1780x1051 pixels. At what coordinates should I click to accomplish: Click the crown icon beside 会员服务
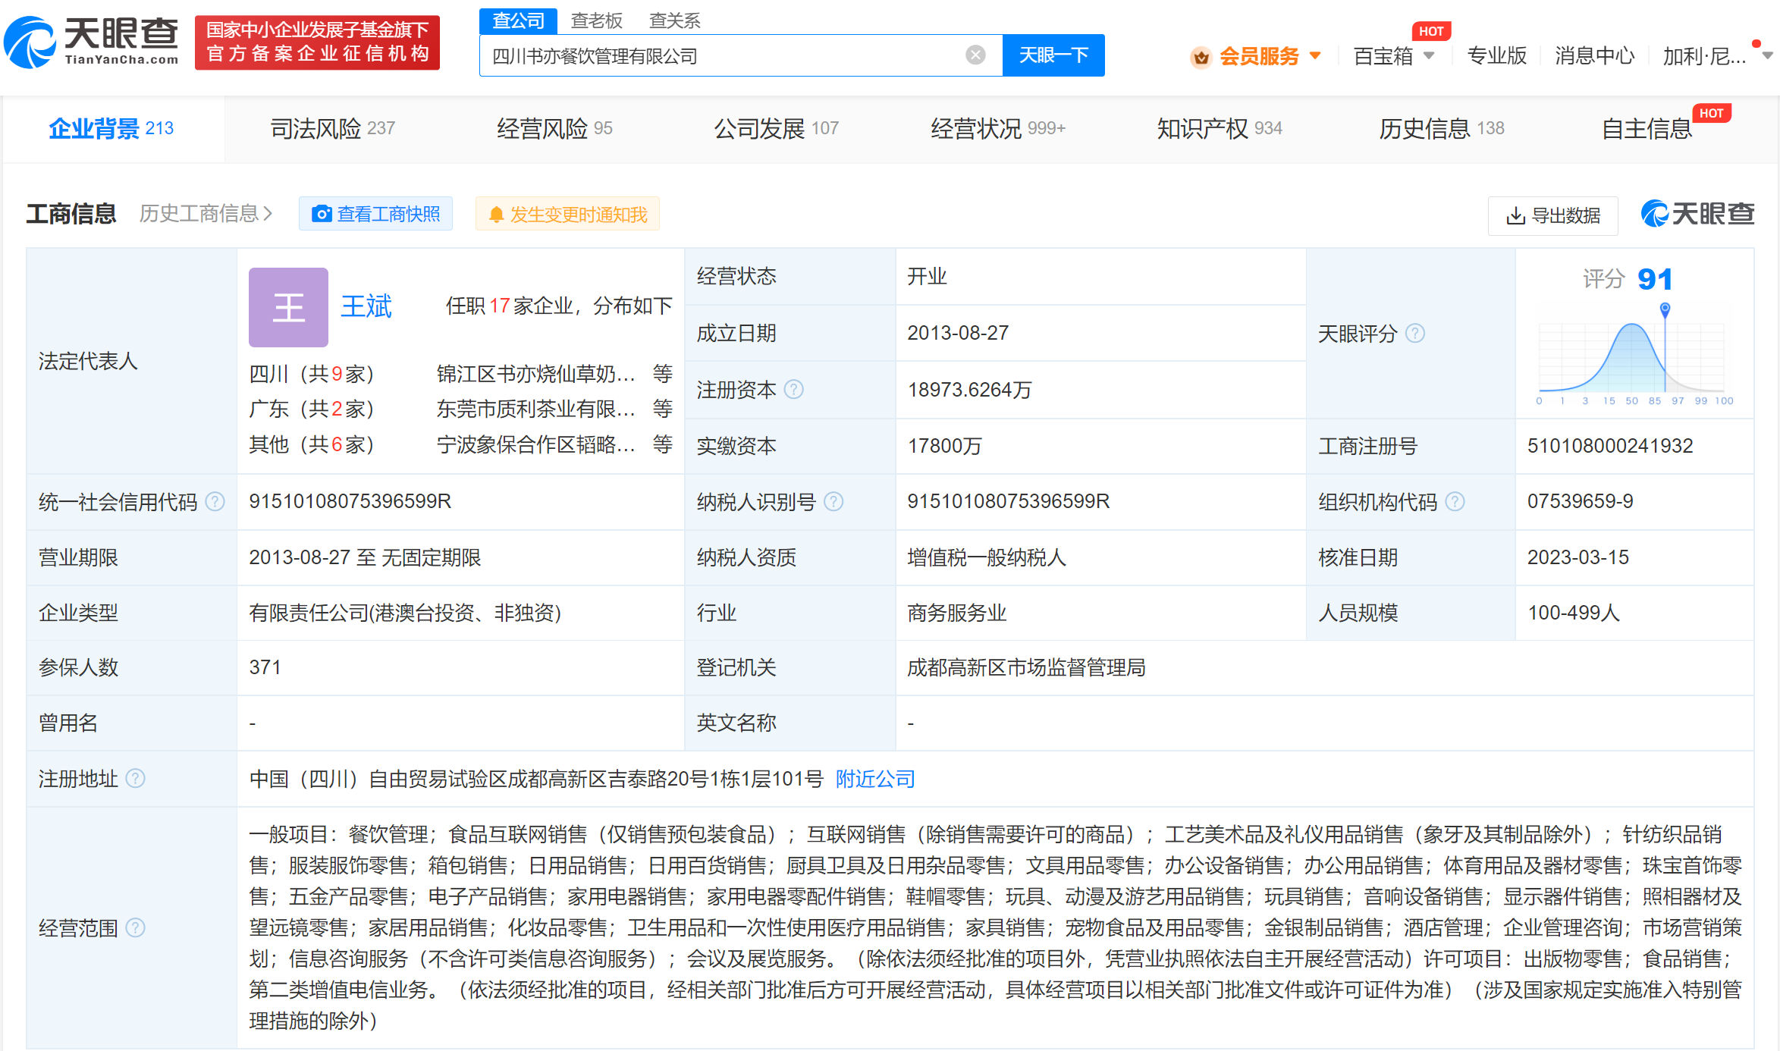pyautogui.click(x=1201, y=55)
